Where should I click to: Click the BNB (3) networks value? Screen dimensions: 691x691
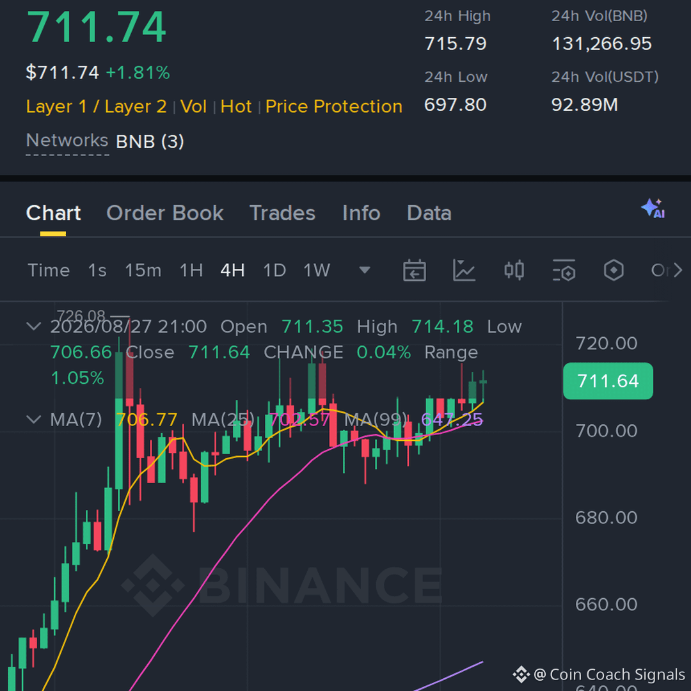150,142
